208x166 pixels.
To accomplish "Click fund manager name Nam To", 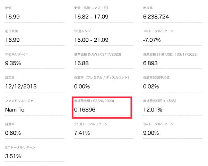I will coord(15,110).
